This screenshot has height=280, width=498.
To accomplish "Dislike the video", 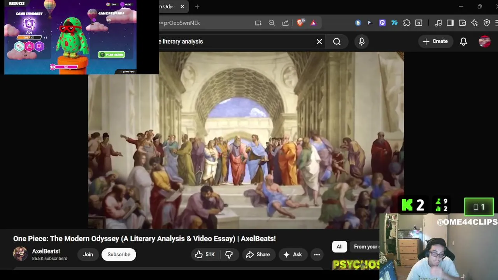I will coord(229,254).
